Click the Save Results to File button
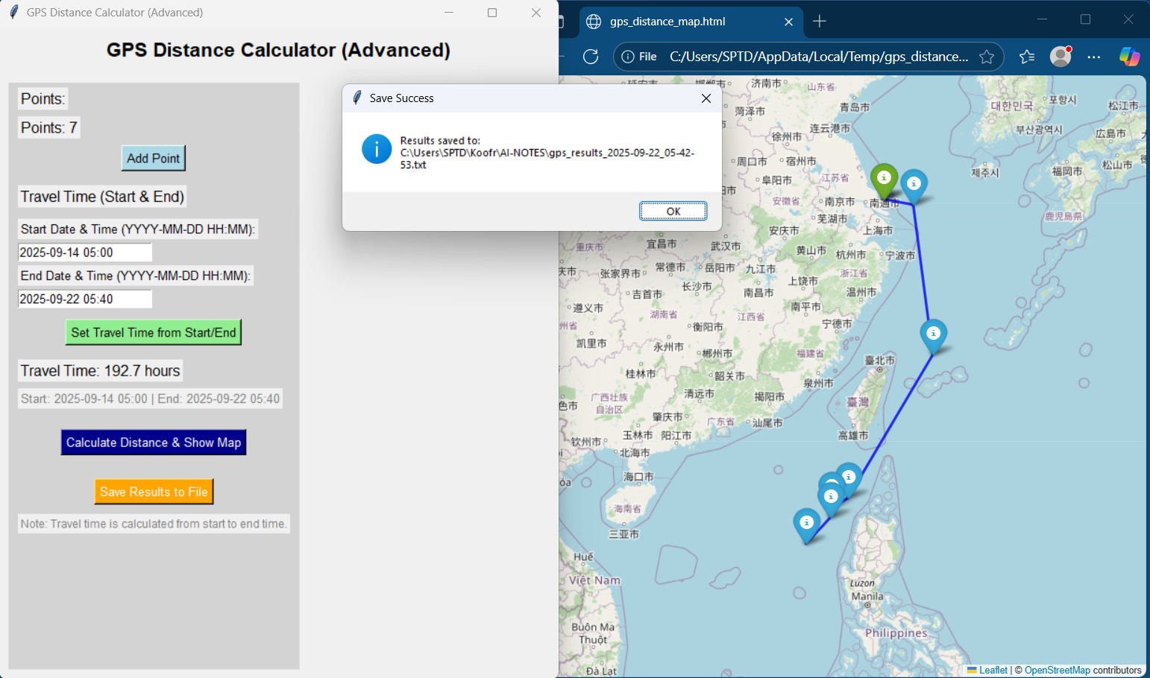The height and width of the screenshot is (678, 1150). [x=154, y=491]
